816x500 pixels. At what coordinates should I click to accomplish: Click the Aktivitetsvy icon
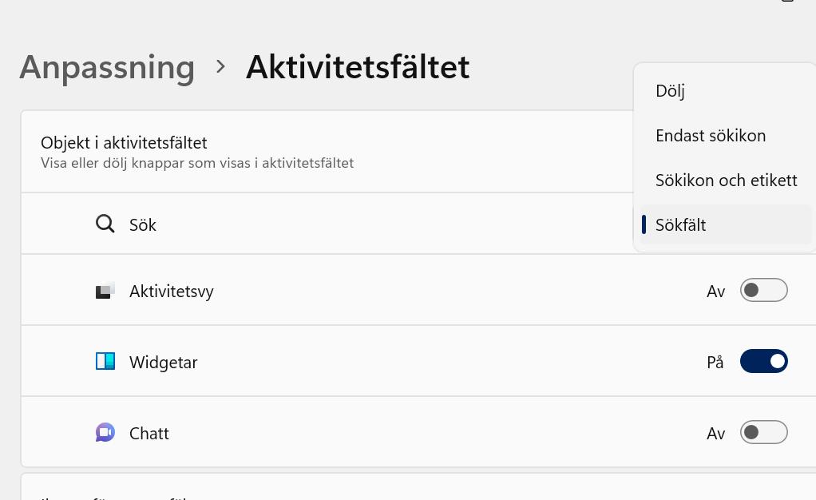(x=105, y=291)
